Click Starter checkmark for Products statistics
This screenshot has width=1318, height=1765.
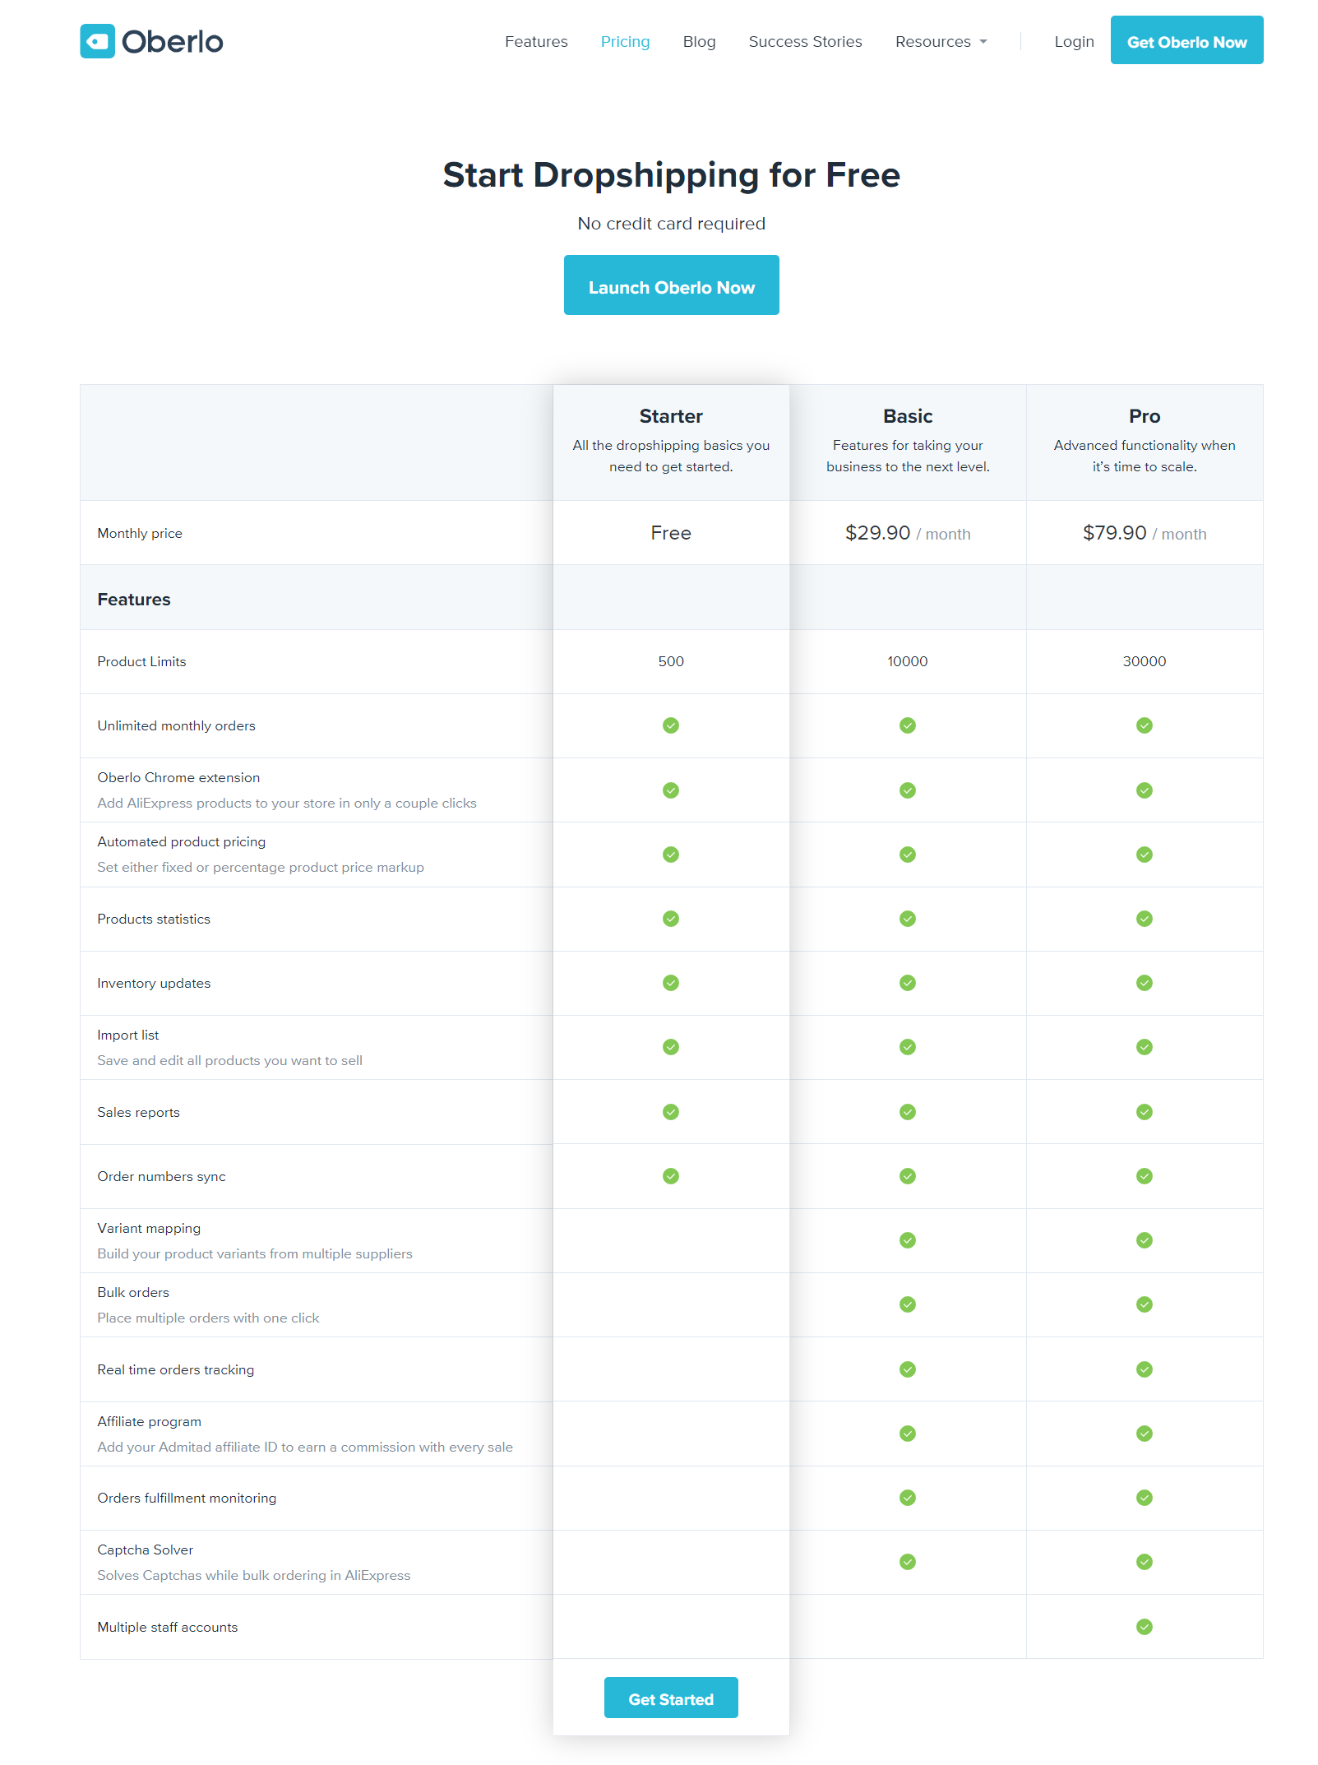[x=671, y=919]
